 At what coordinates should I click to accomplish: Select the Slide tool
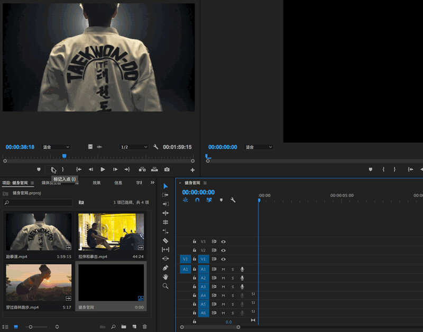pos(165,258)
